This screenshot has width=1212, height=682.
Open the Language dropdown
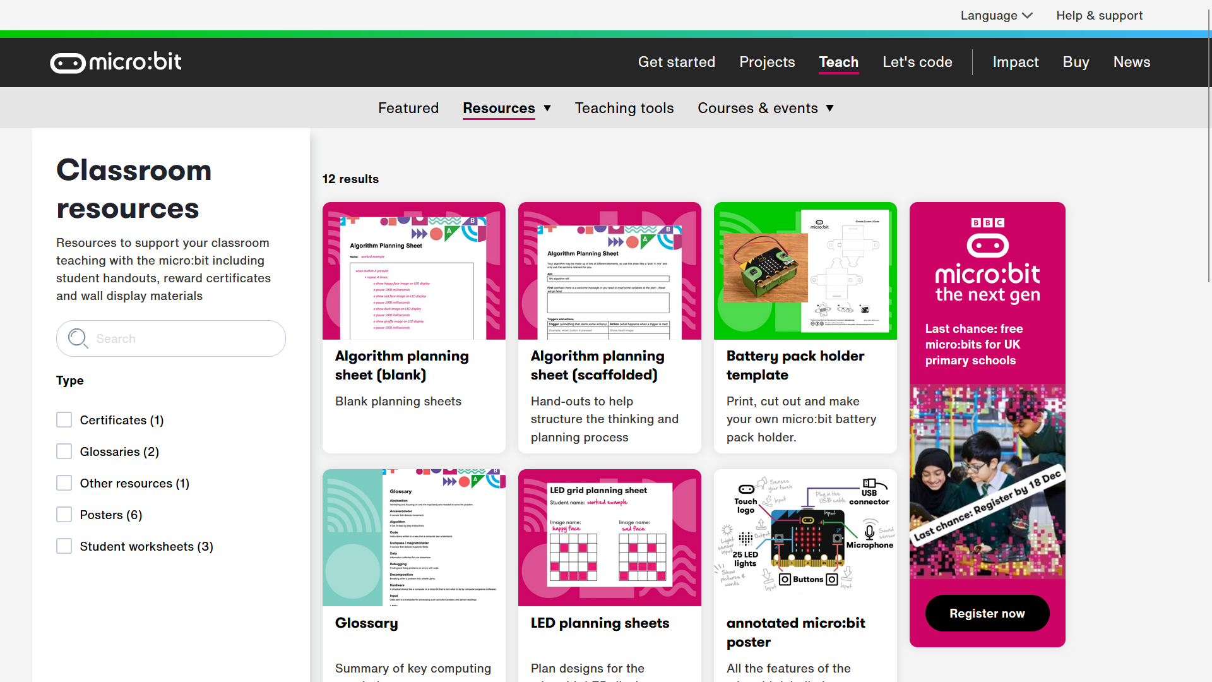click(996, 15)
